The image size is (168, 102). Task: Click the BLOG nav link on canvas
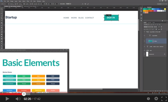tap(81, 18)
